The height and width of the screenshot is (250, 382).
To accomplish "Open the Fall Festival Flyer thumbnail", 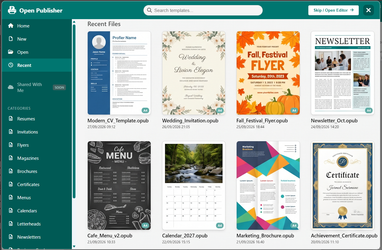I will [268, 73].
